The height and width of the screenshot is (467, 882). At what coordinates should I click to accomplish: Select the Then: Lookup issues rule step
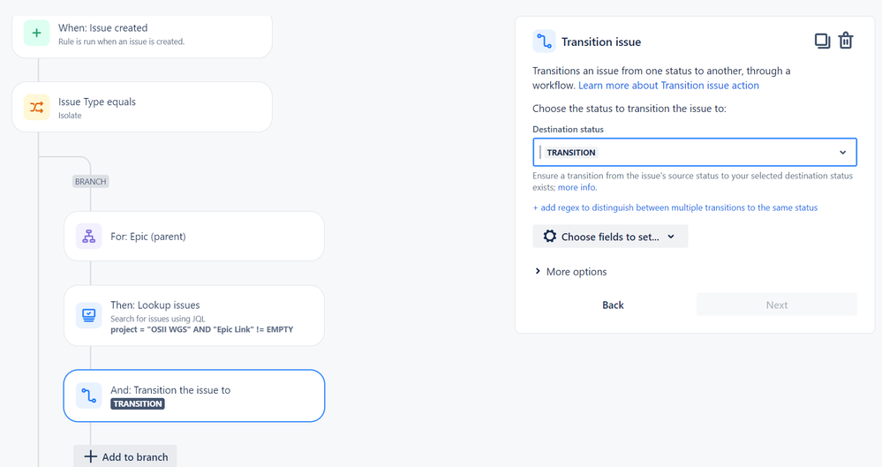[194, 316]
